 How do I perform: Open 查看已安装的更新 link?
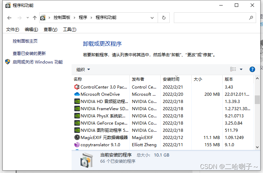click(x=29, y=53)
